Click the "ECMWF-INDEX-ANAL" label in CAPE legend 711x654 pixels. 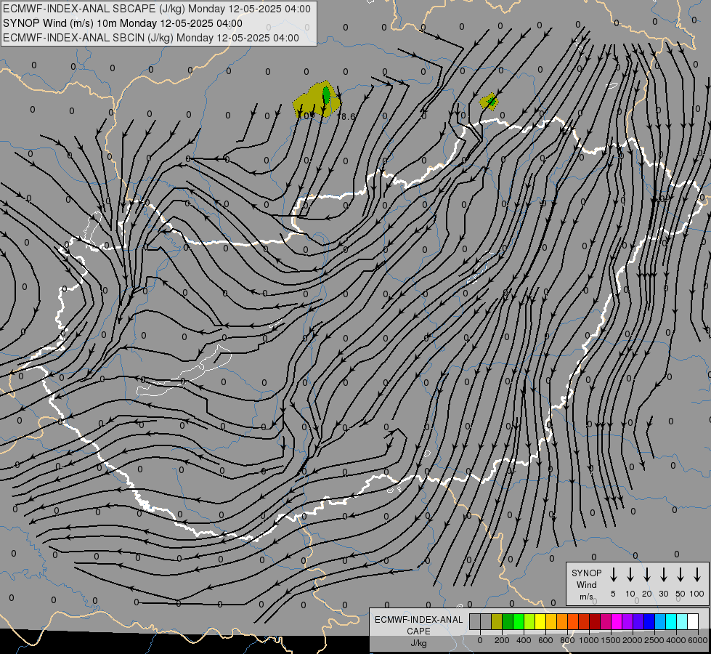click(x=418, y=620)
